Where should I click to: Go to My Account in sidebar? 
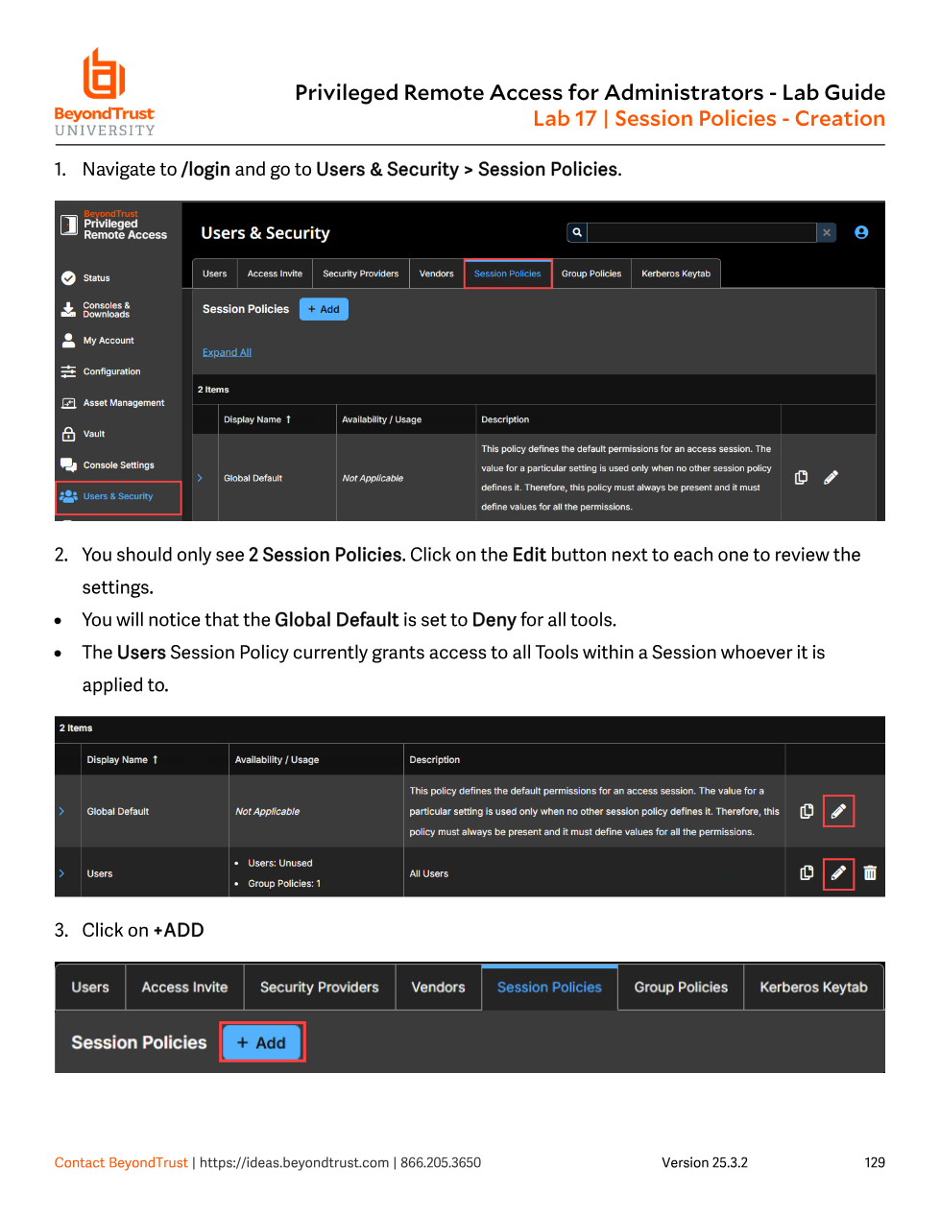[98, 341]
